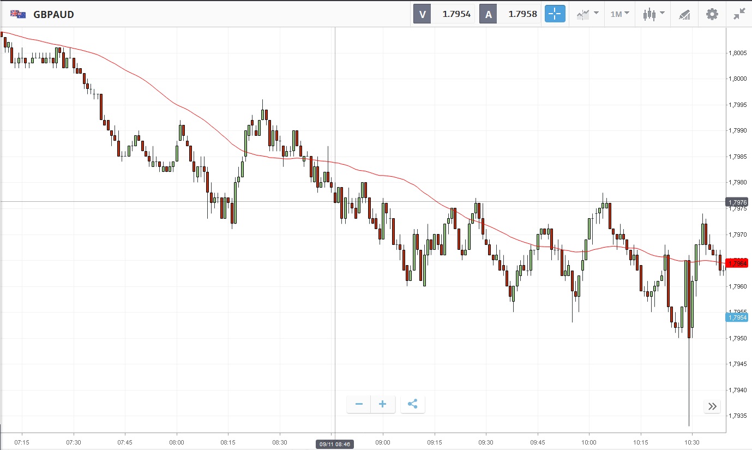Expand the candlestick chart type dropdown
Screen dimensions: 752x450
click(x=653, y=14)
